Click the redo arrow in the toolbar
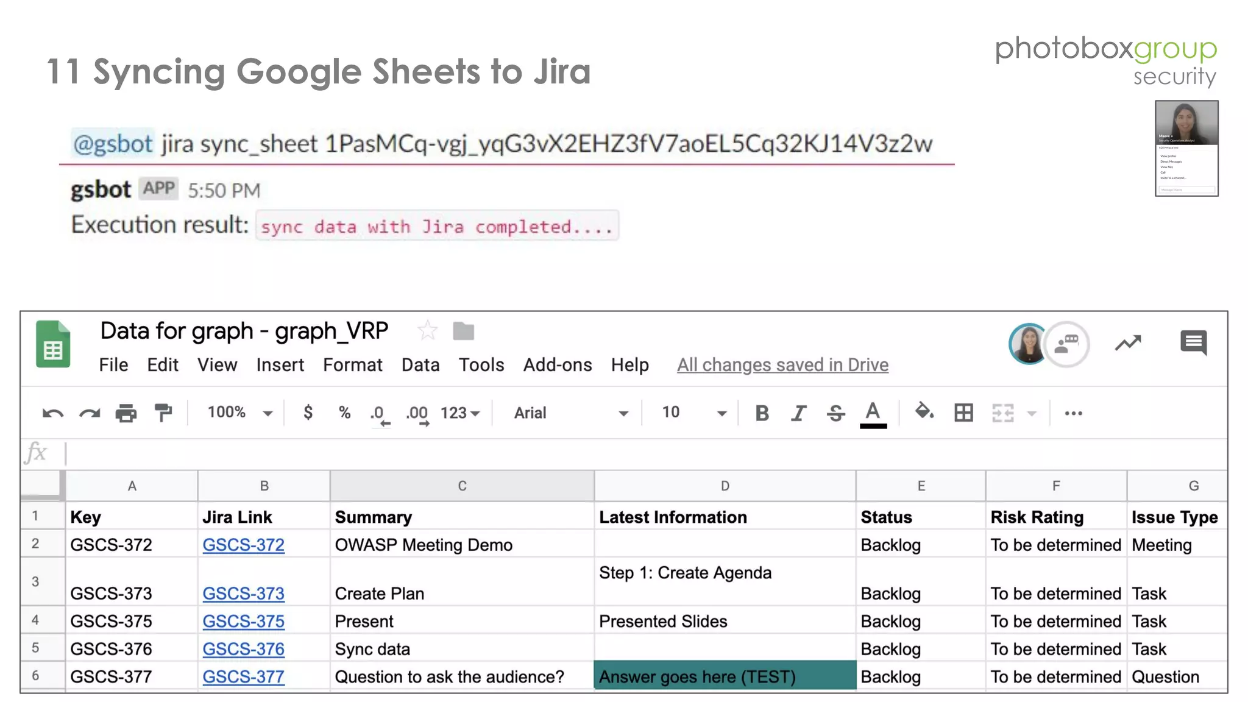 tap(90, 414)
